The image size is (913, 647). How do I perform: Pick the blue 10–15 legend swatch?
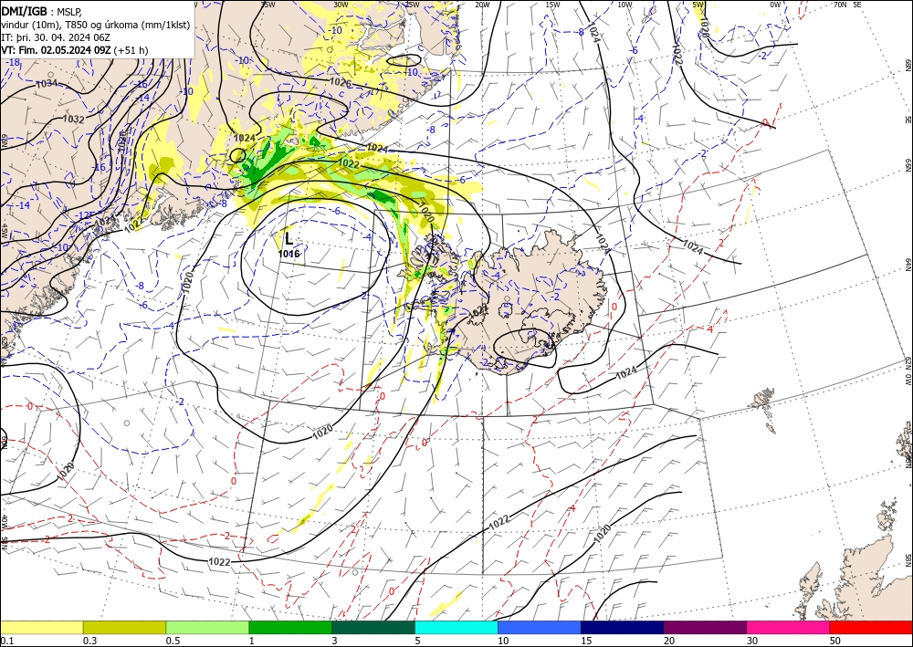[540, 627]
